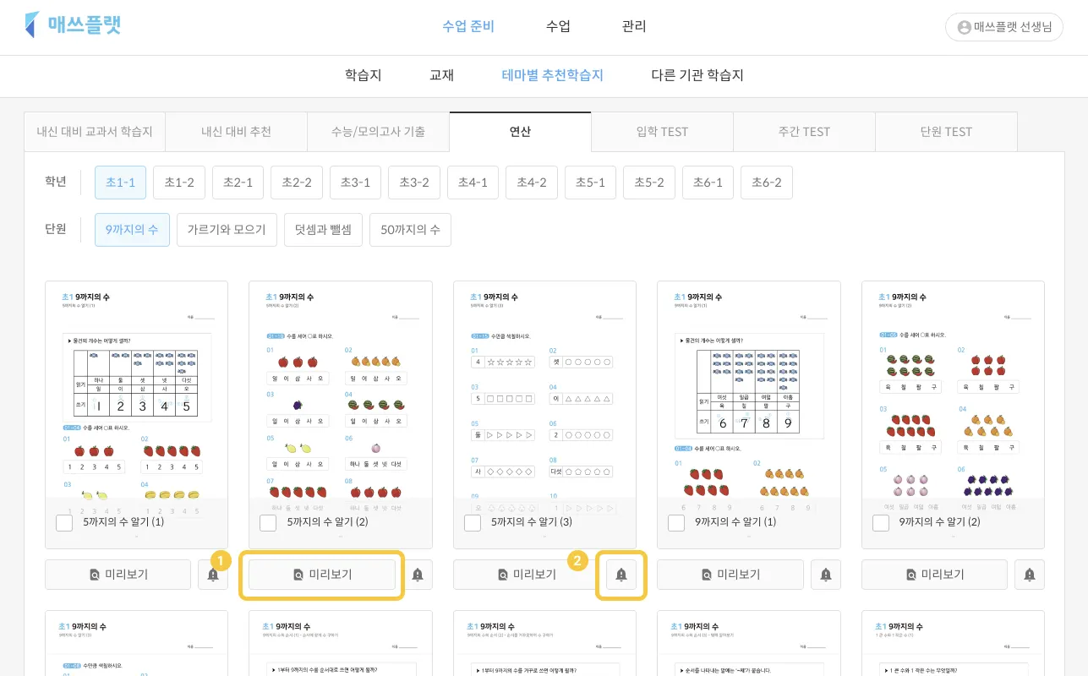This screenshot has width=1088, height=676.
Task: Select the 테마별 추천학습지 sub-menu
Action: [553, 75]
